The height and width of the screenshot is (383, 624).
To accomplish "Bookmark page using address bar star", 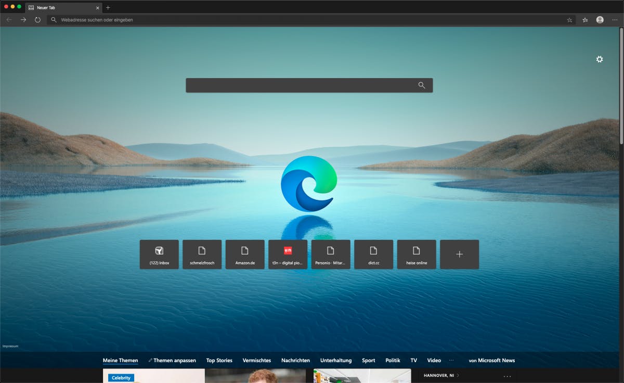I will 569,20.
